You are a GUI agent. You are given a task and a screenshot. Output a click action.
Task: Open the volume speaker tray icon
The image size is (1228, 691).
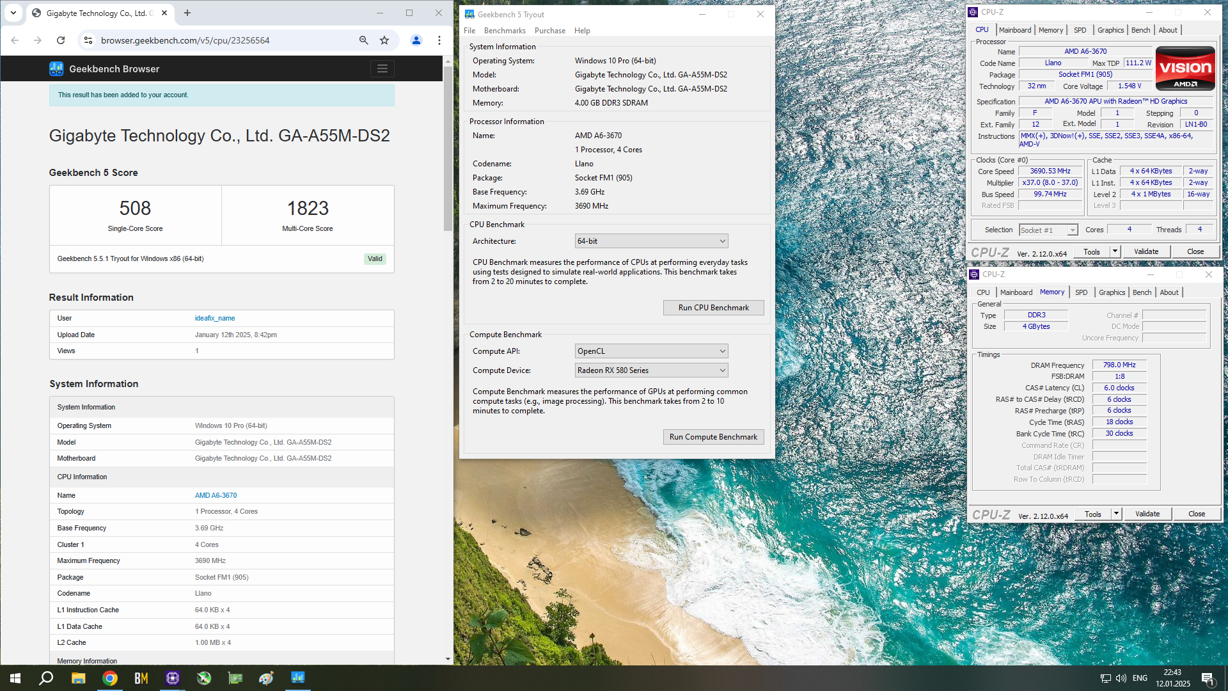(x=1121, y=678)
